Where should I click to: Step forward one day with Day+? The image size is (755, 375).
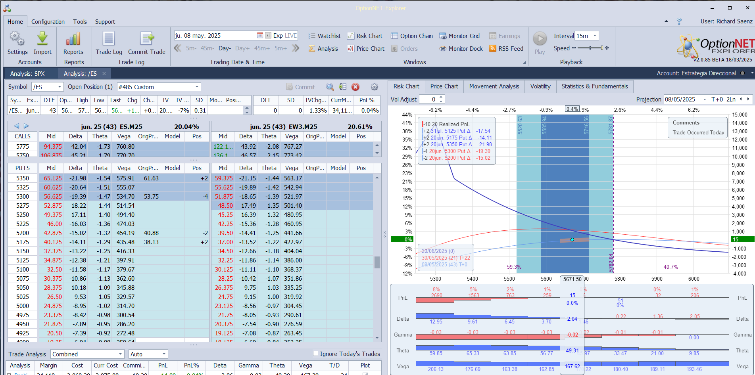pyautogui.click(x=242, y=48)
